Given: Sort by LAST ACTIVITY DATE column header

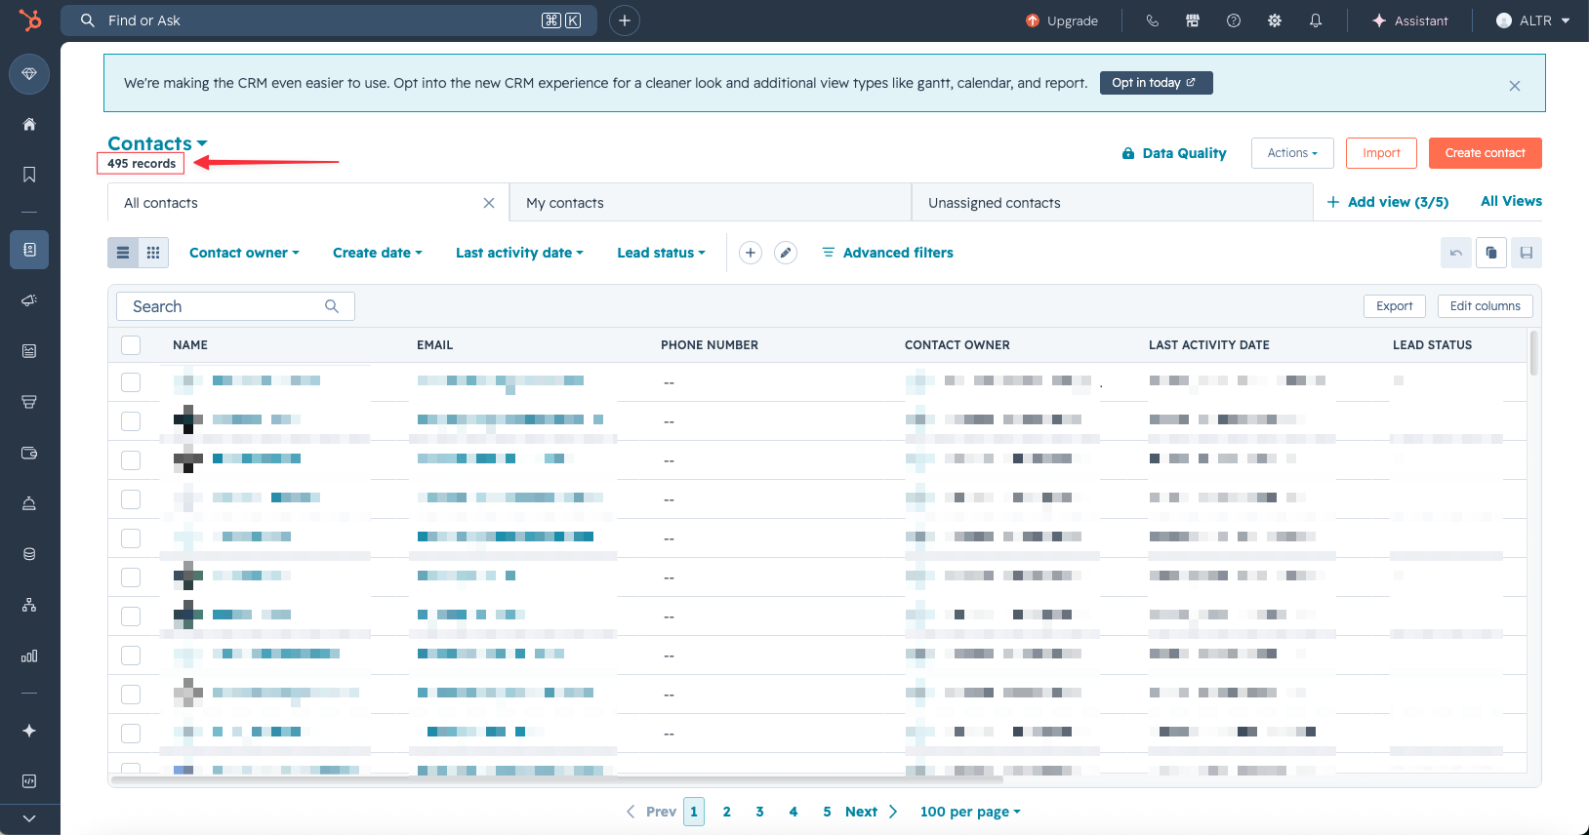Looking at the screenshot, I should [x=1209, y=344].
